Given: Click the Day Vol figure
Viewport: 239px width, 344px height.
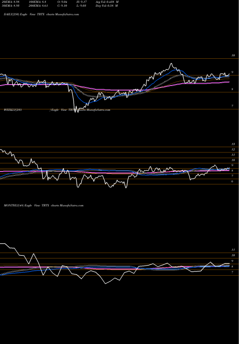Looking at the screenshot, I should pos(107,6).
